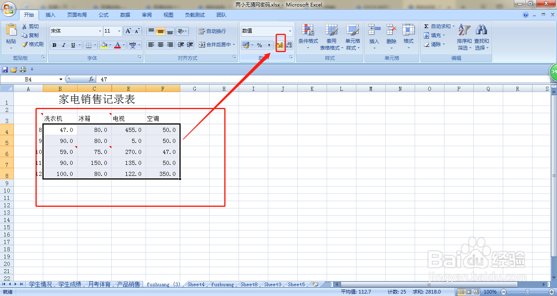
Task: Click the orientation (angled text) icon
Action: click(x=181, y=31)
